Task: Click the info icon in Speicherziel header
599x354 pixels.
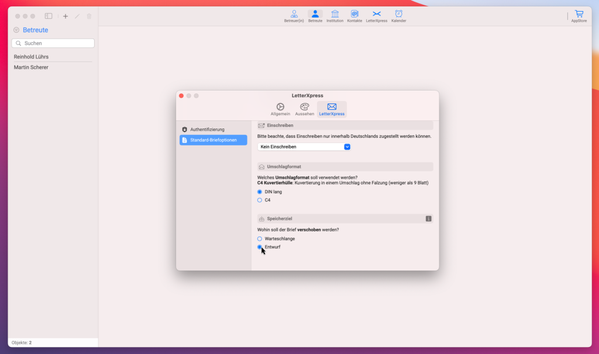Action: coord(428,218)
